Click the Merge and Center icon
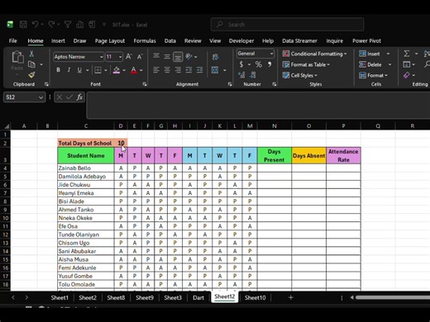This screenshot has height=322, width=430. click(x=215, y=70)
